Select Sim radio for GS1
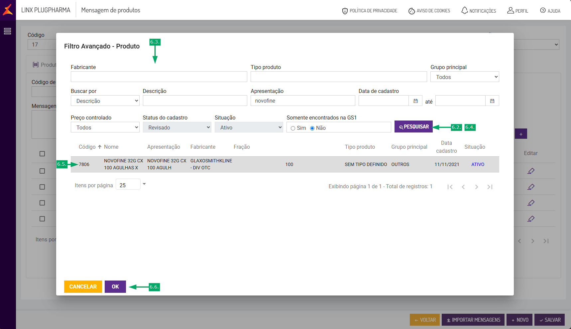Screen dimensions: 571x329 click(293, 128)
